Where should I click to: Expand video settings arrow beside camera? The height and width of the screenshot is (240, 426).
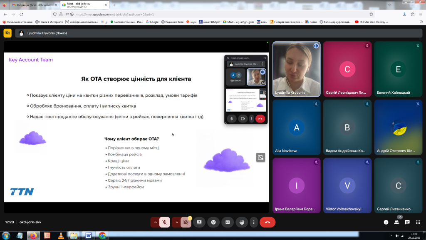pyautogui.click(x=177, y=222)
